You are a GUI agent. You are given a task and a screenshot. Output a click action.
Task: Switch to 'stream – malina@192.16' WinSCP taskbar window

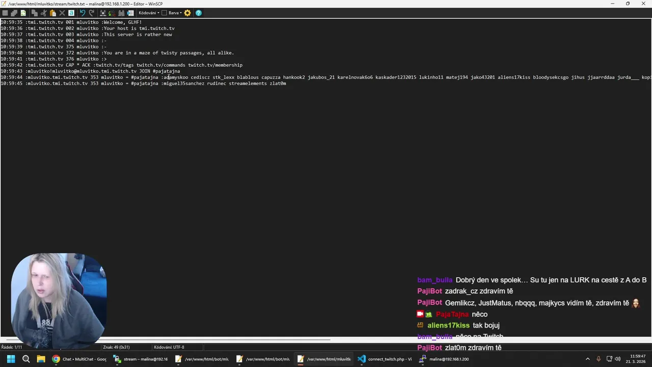pos(140,359)
